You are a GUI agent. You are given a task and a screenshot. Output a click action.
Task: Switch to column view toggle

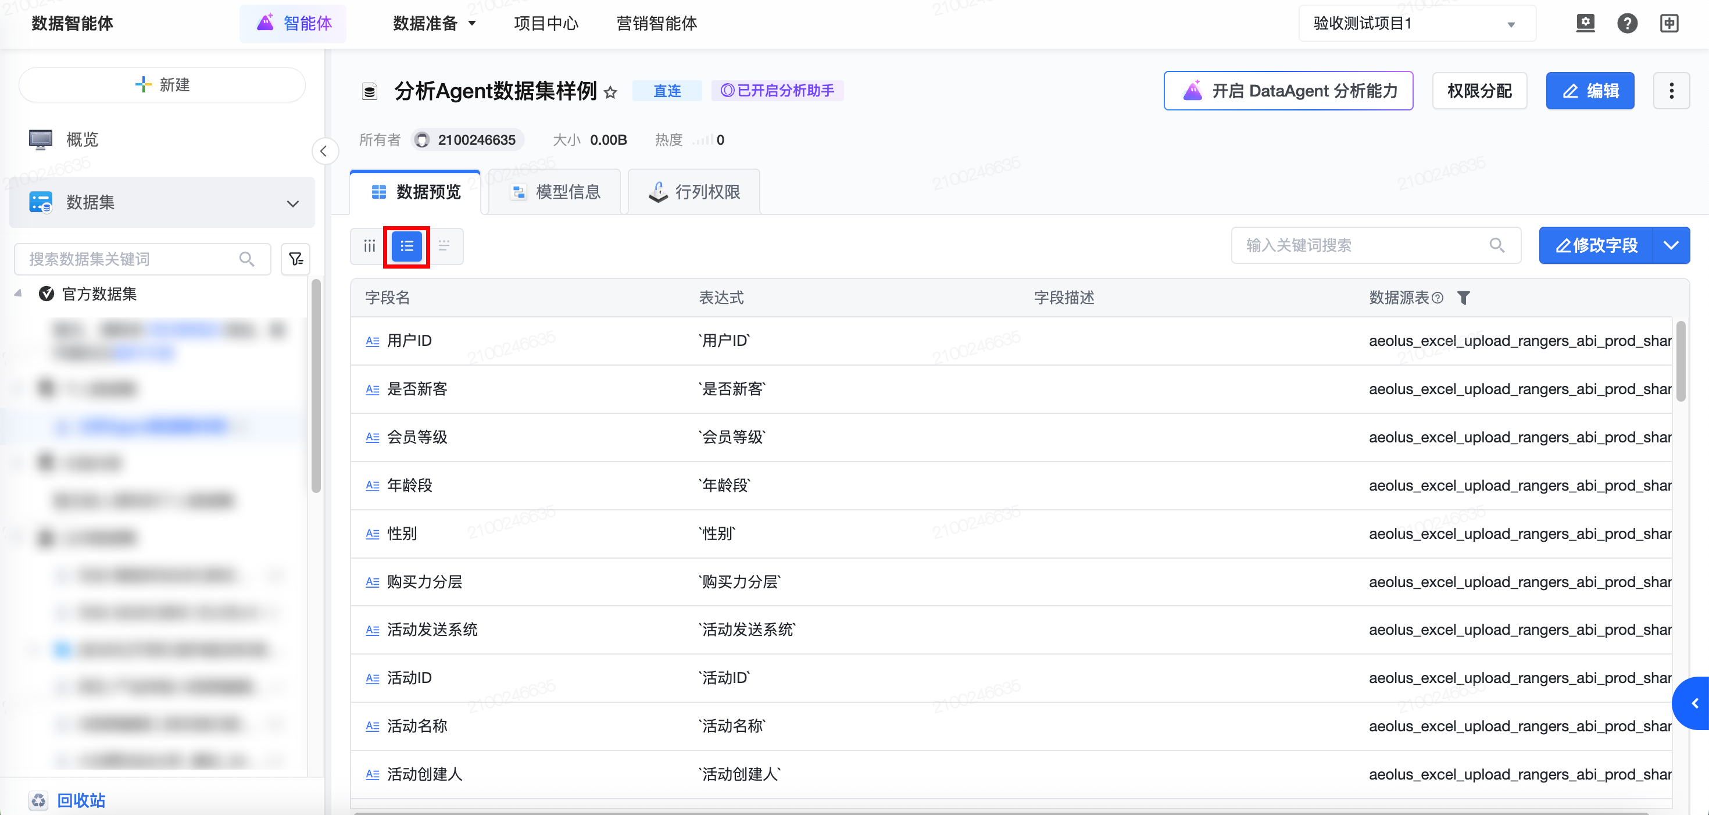click(x=370, y=246)
